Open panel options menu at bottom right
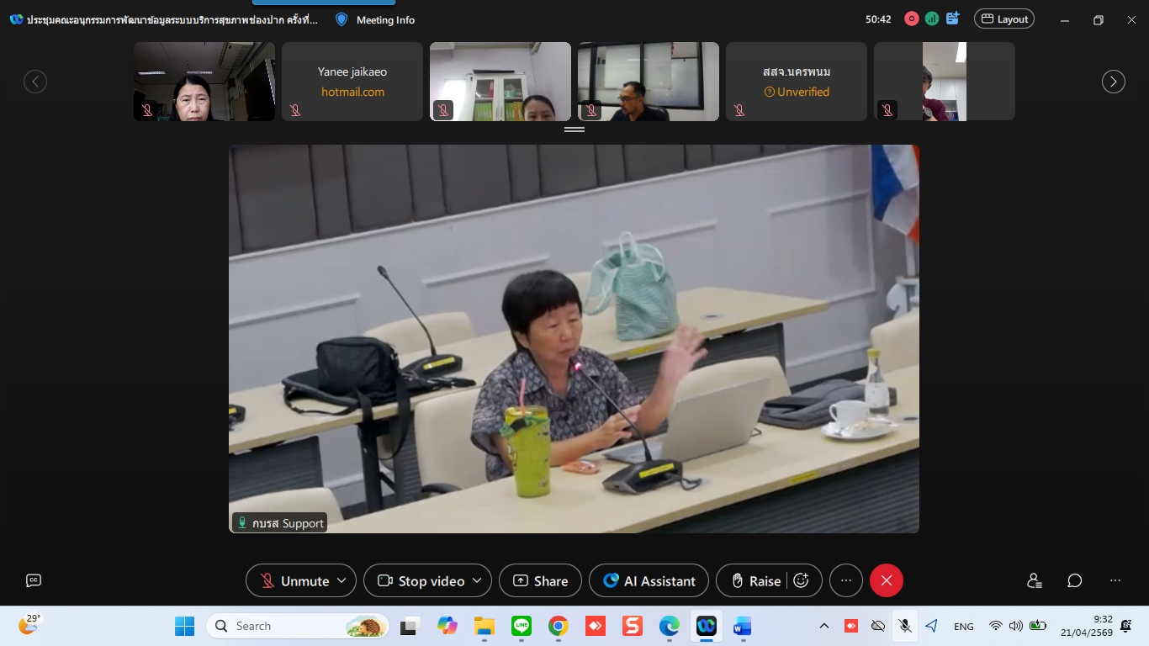 pyautogui.click(x=1115, y=580)
